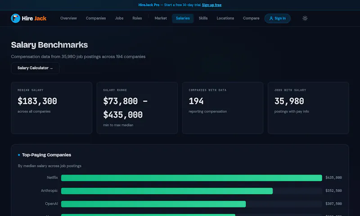Click the Sign up free link

pyautogui.click(x=211, y=5)
